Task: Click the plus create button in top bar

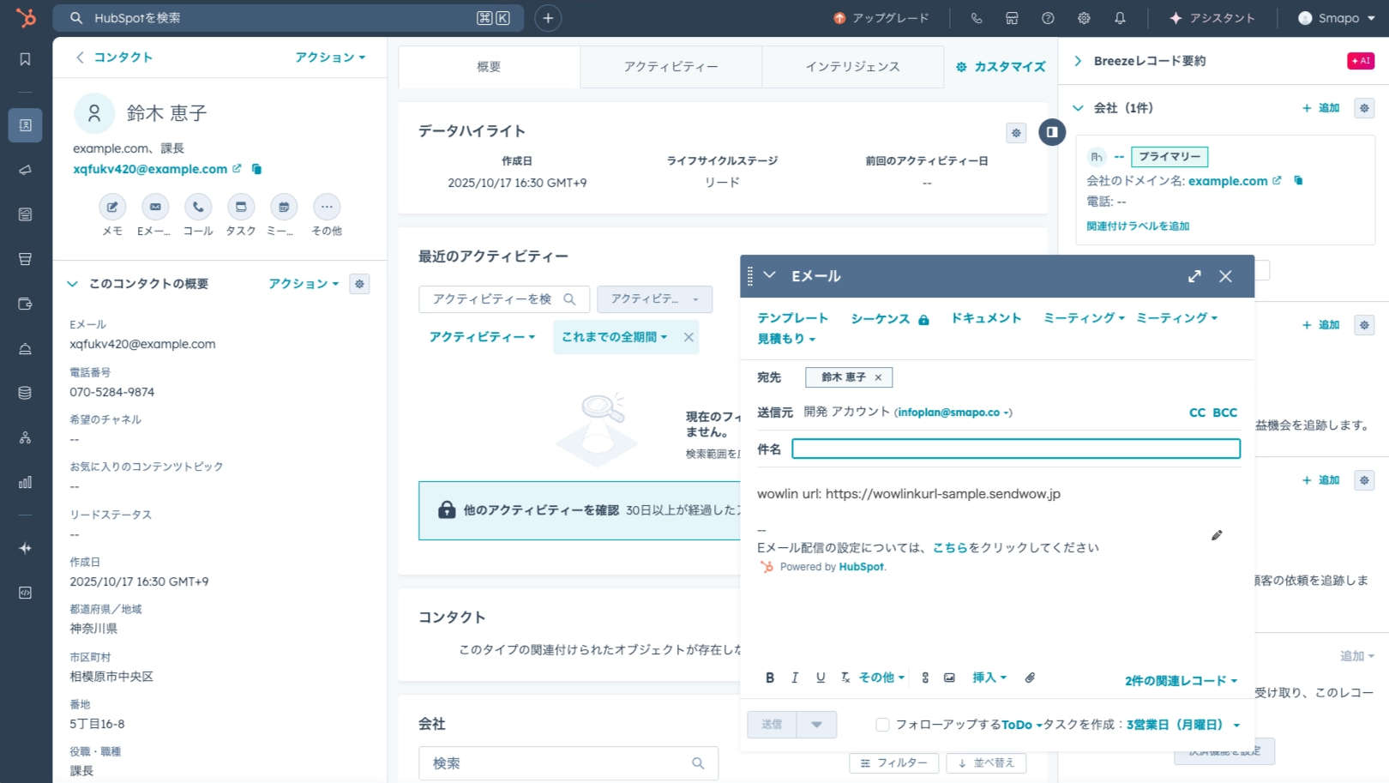Action: (x=548, y=18)
